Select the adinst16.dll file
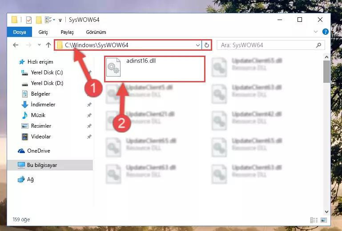342x231 pixels. point(155,69)
